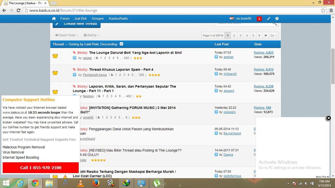Image resolution: width=335 pixels, height=188 pixels.
Task: Click the page vertical scrollbar thumb
Action: [x=333, y=66]
